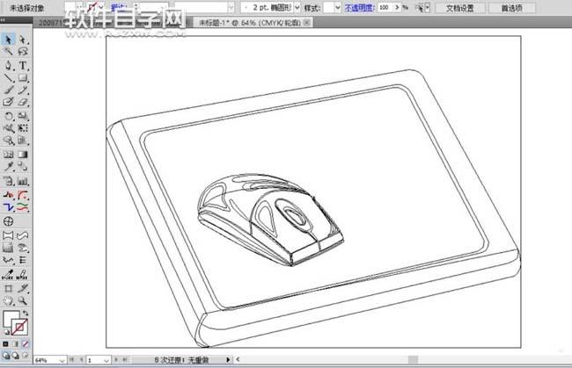
Task: Swap fill and stroke colors arrow
Action: pos(26,313)
